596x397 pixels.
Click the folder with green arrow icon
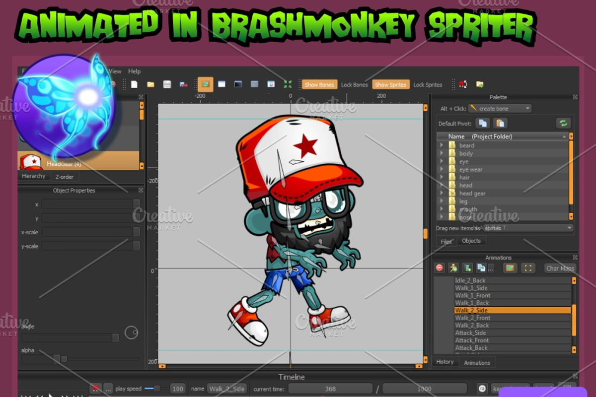[480, 84]
